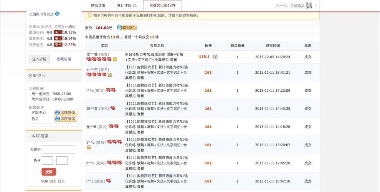The height and width of the screenshot is (192, 380).
Task: Click 和我联系 button next to original price
Action: click(127, 27)
